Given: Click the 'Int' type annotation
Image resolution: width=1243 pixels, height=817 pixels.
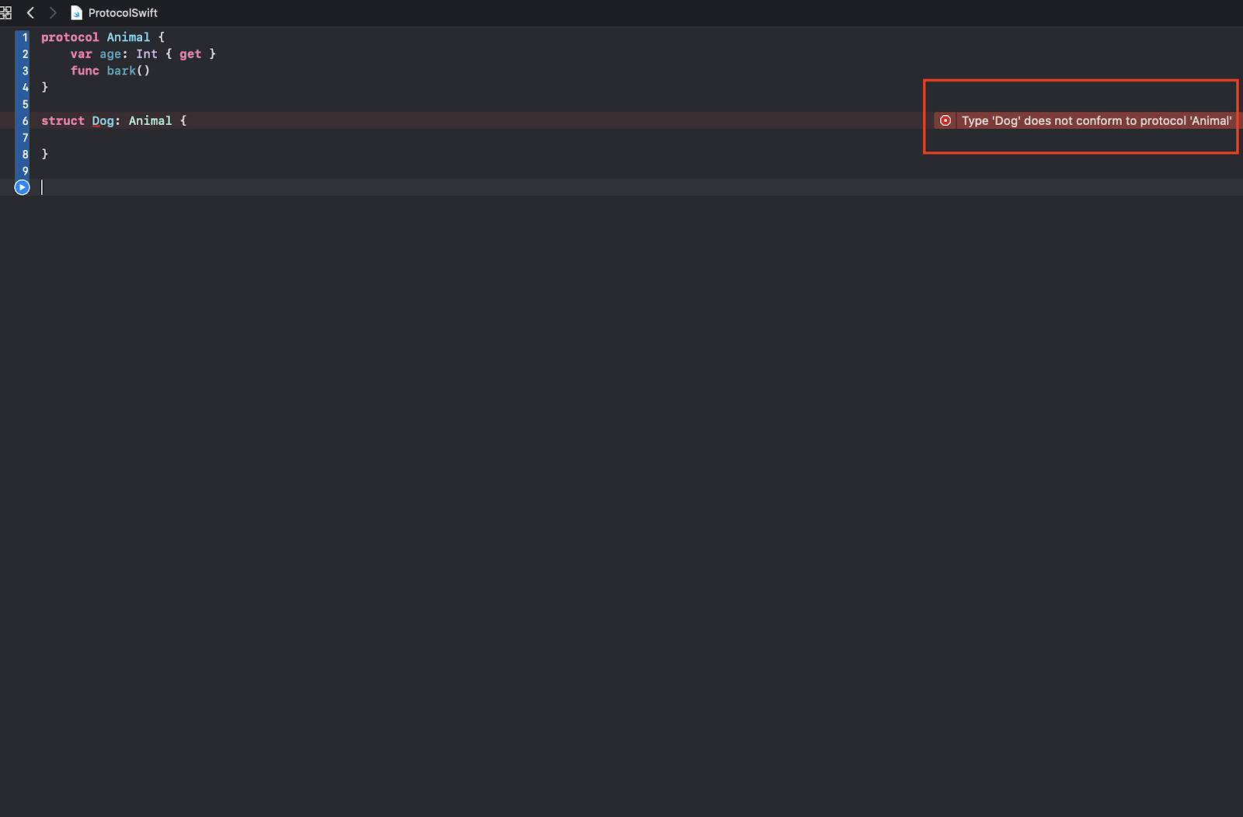Looking at the screenshot, I should (x=147, y=54).
